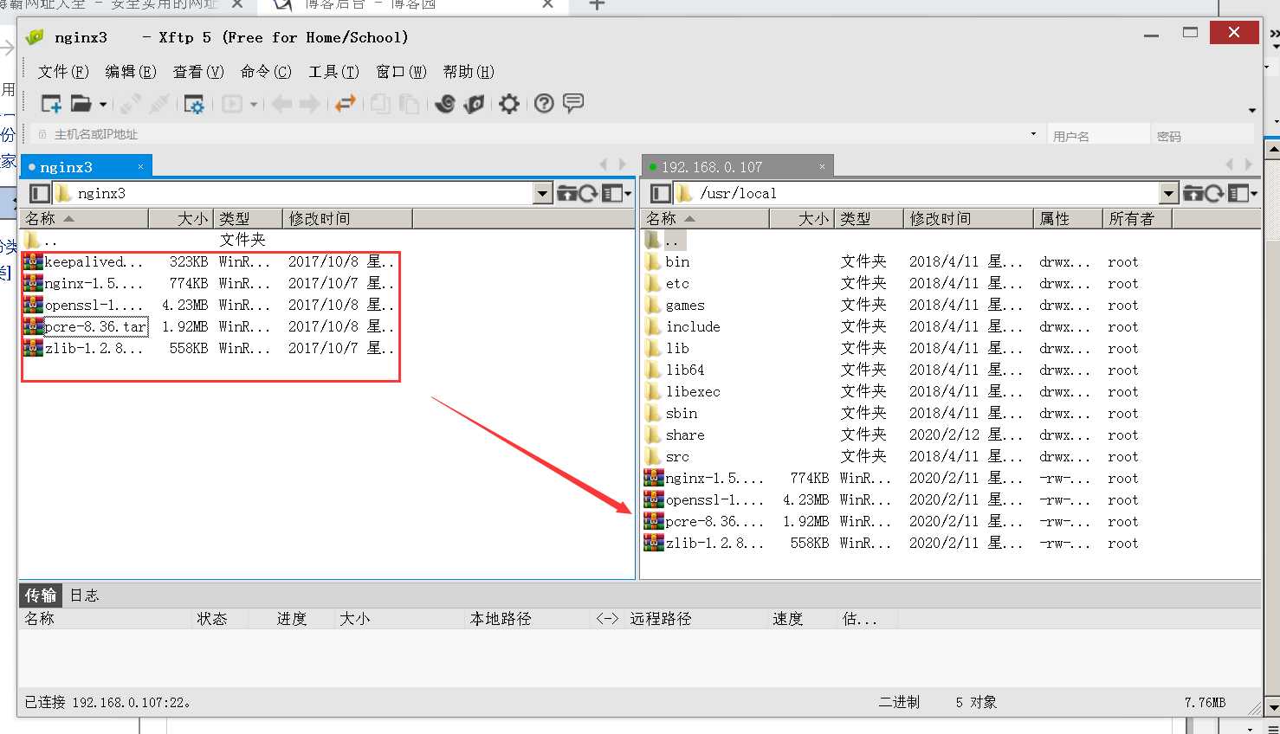Select keepalived archive in local pane
Viewport: 1280px width, 734px height.
[84, 261]
